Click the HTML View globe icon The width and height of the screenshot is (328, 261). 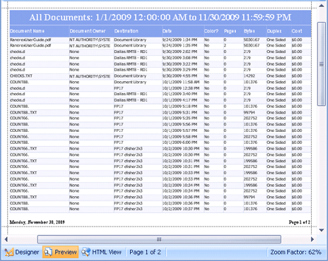[x=86, y=252]
